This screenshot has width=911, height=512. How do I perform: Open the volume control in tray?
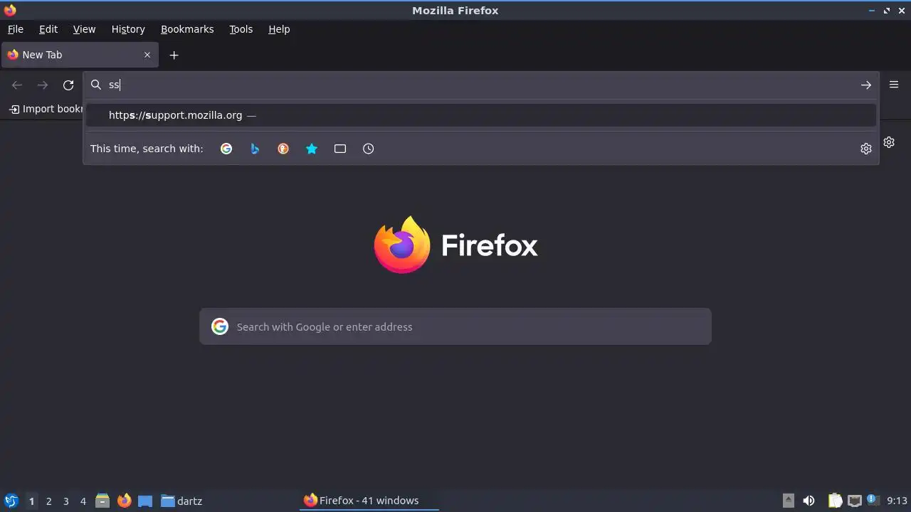(x=809, y=501)
